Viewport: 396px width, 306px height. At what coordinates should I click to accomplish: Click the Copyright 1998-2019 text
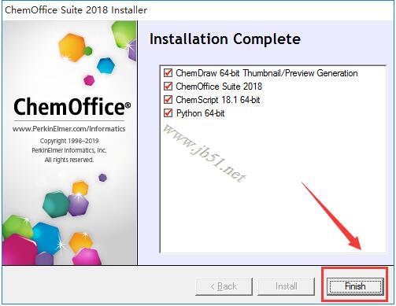click(x=69, y=141)
